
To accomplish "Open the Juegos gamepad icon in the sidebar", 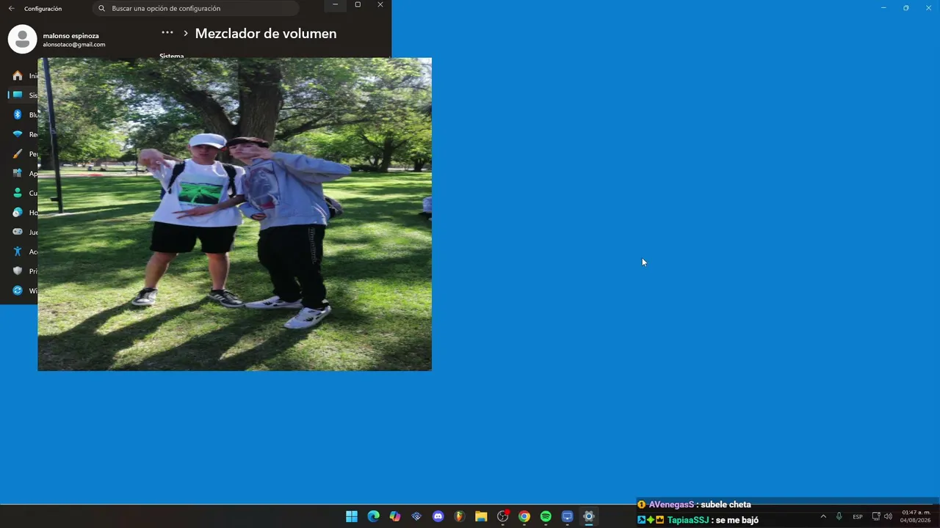I will pos(18,232).
